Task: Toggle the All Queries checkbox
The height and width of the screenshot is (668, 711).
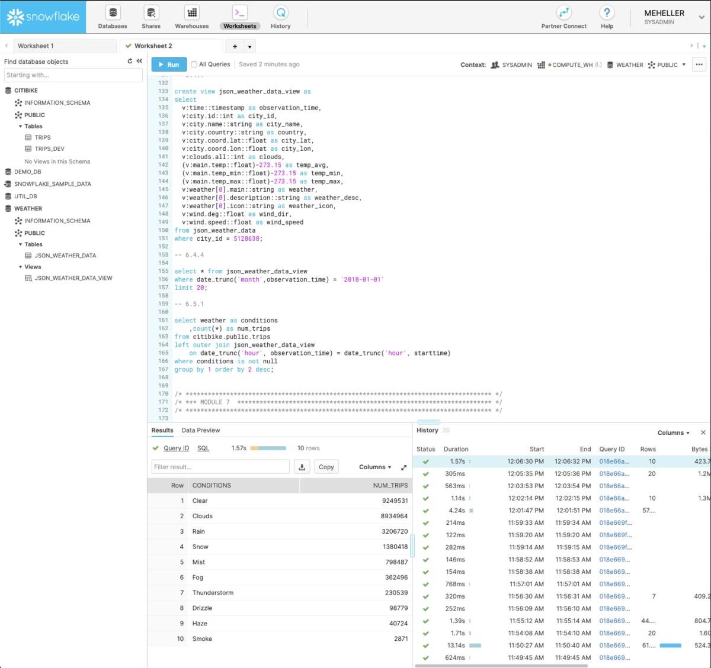Action: pyautogui.click(x=194, y=64)
